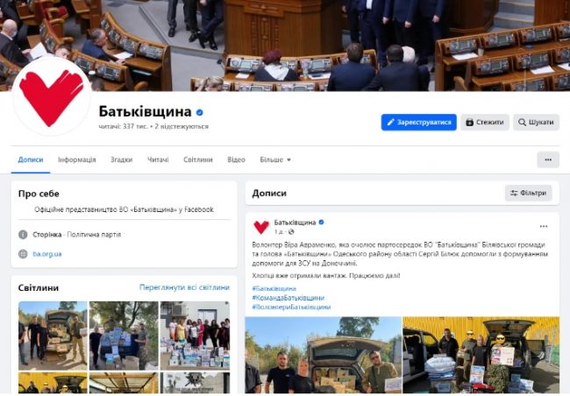Click the globe icon next to website link
Image resolution: width=570 pixels, height=396 pixels.
pyautogui.click(x=23, y=253)
